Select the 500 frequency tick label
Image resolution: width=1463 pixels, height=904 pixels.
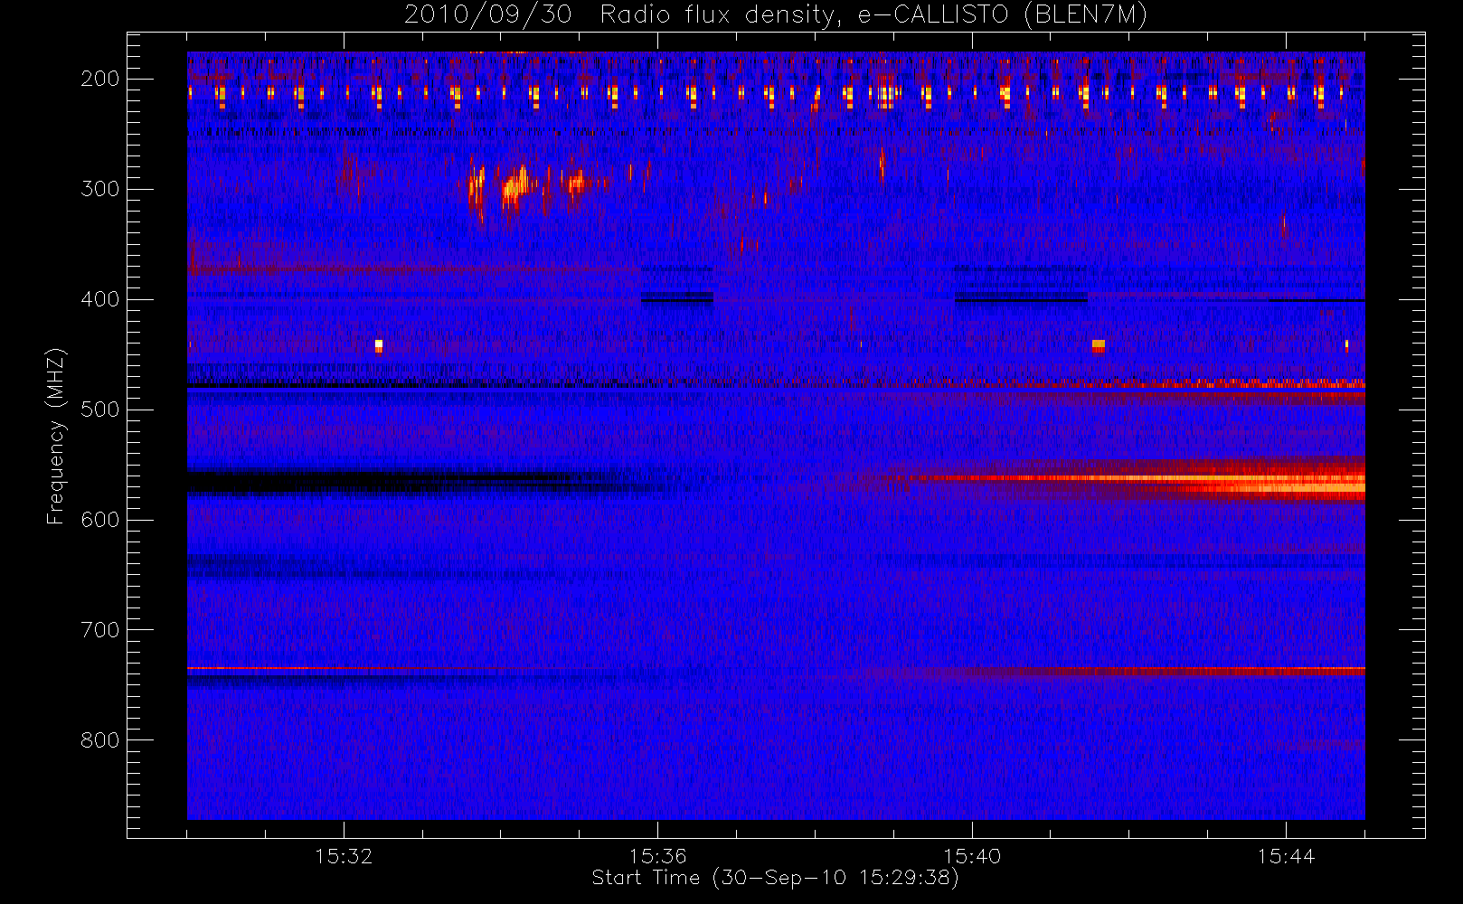pyautogui.click(x=100, y=410)
